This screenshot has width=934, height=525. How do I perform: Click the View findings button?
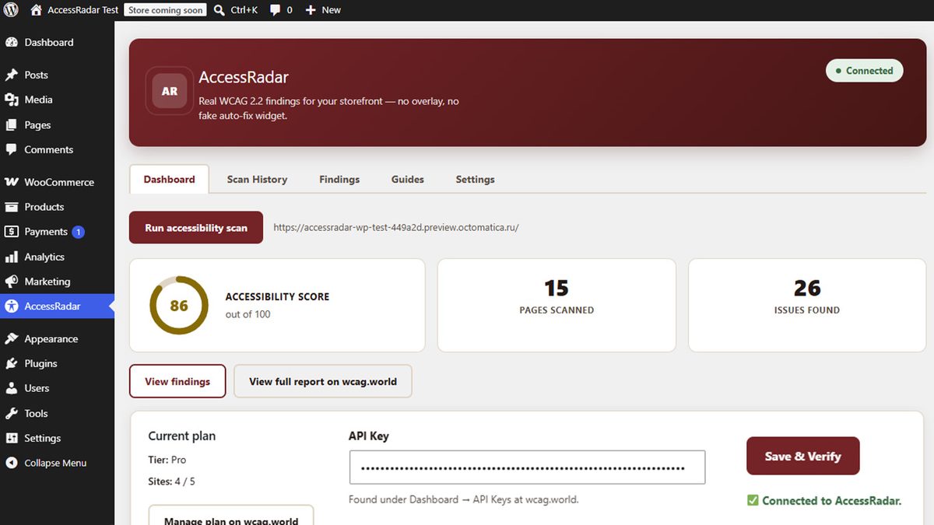pos(177,381)
